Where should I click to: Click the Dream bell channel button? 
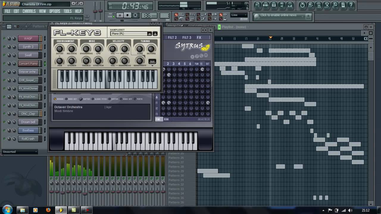(28, 122)
